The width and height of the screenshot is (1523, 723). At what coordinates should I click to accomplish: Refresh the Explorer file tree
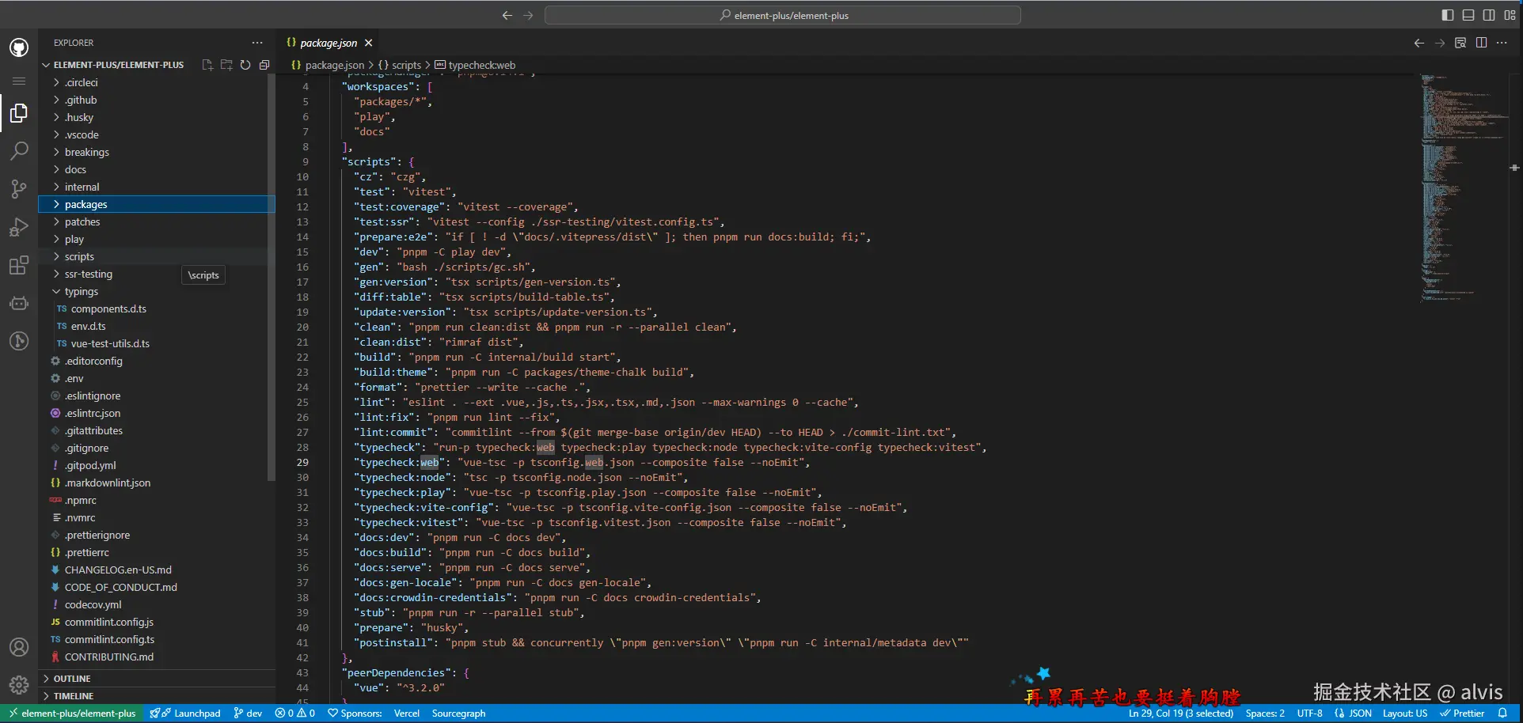pos(245,65)
